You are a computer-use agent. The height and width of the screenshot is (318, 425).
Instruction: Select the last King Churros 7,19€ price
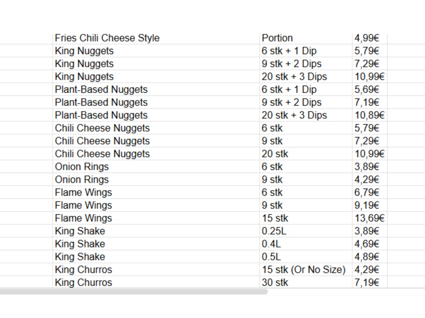tap(370, 282)
